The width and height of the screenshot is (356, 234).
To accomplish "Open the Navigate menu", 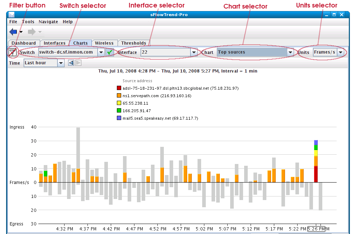I will (48, 22).
